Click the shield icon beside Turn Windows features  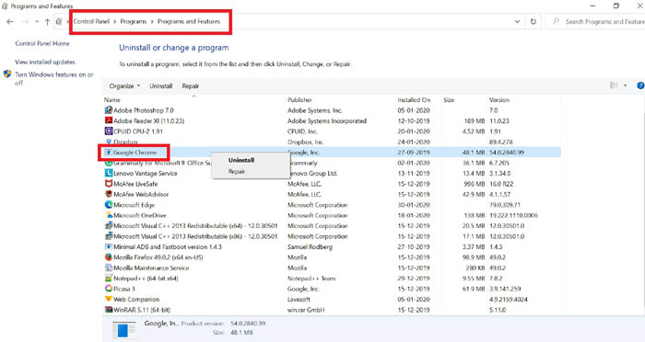tap(7, 74)
